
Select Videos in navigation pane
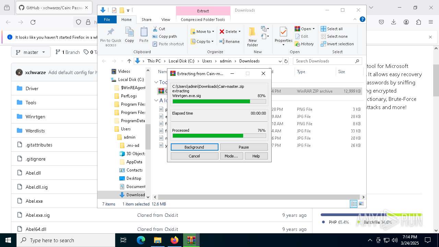click(124, 71)
